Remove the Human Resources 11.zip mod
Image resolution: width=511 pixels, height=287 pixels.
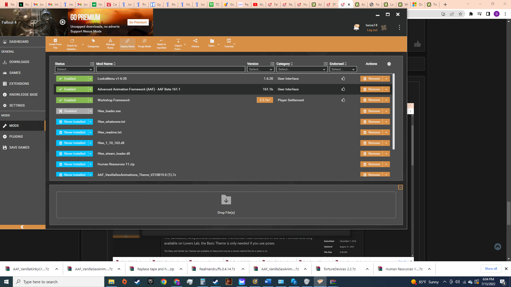click(x=372, y=164)
